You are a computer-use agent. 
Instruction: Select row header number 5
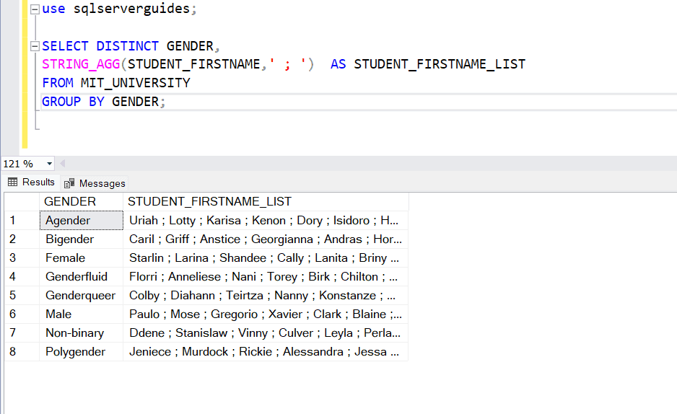pos(22,296)
